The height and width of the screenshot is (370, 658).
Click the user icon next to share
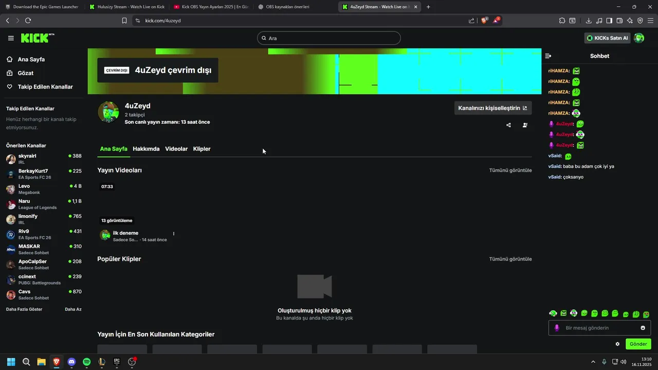pyautogui.click(x=525, y=125)
